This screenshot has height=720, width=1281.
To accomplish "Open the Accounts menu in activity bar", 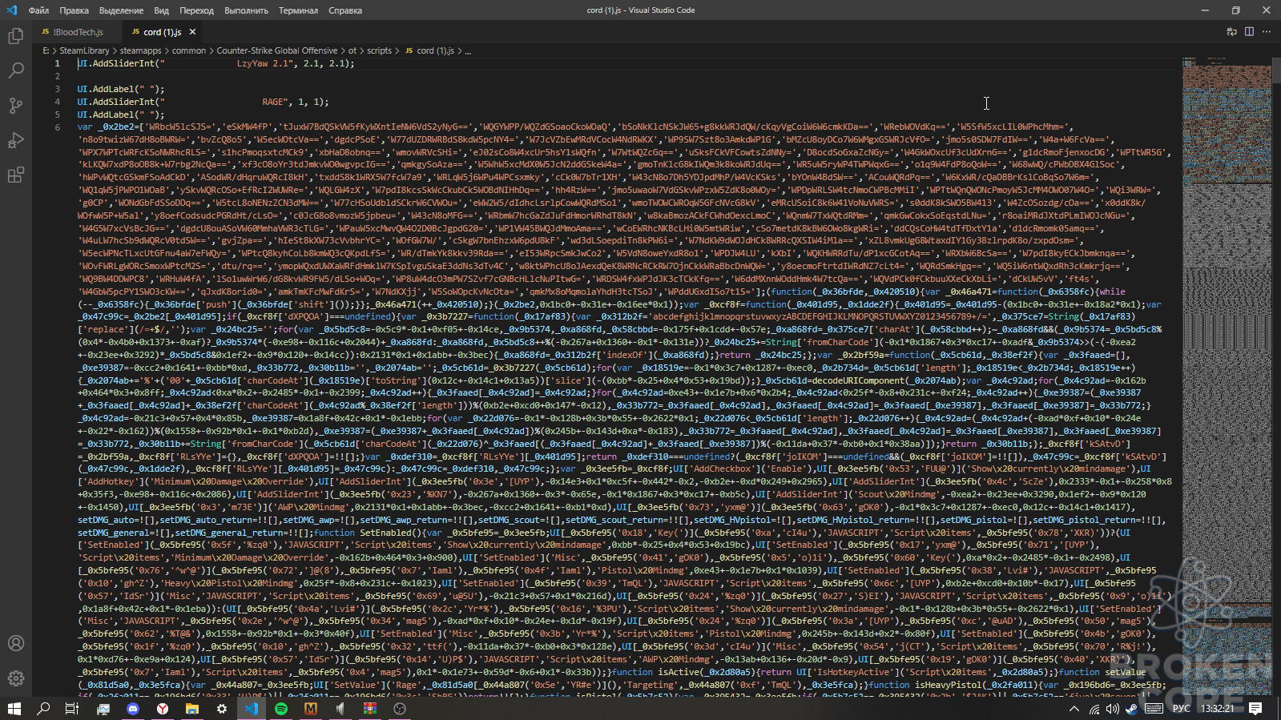I will coord(15,643).
